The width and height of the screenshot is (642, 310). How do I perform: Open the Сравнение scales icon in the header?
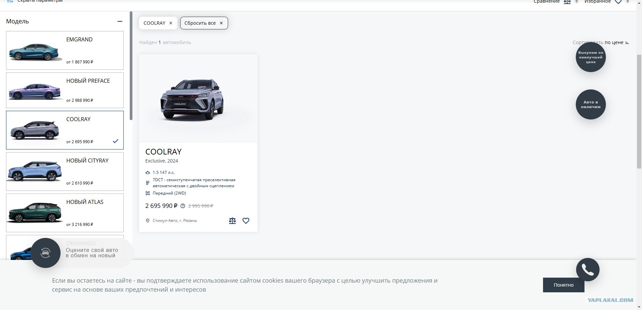click(x=567, y=2)
